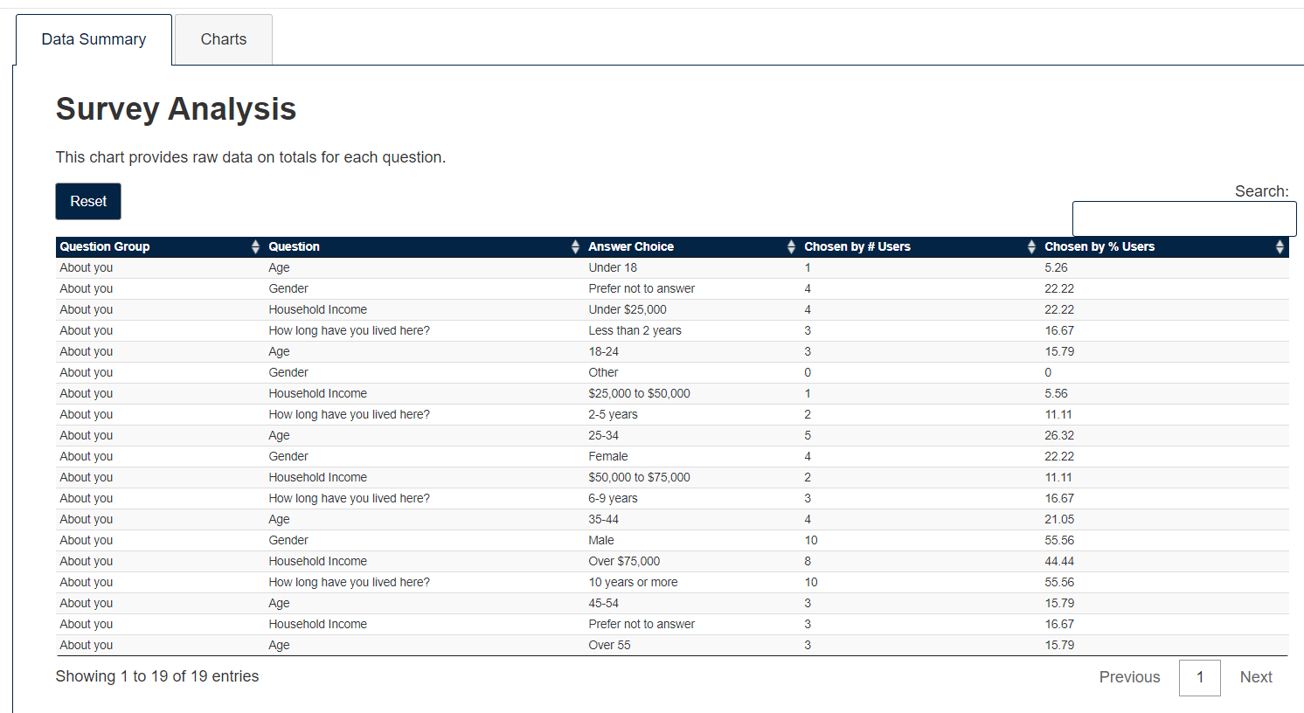Select the Gender Male row
The width and height of the screenshot is (1304, 713).
pyautogui.click(x=672, y=541)
